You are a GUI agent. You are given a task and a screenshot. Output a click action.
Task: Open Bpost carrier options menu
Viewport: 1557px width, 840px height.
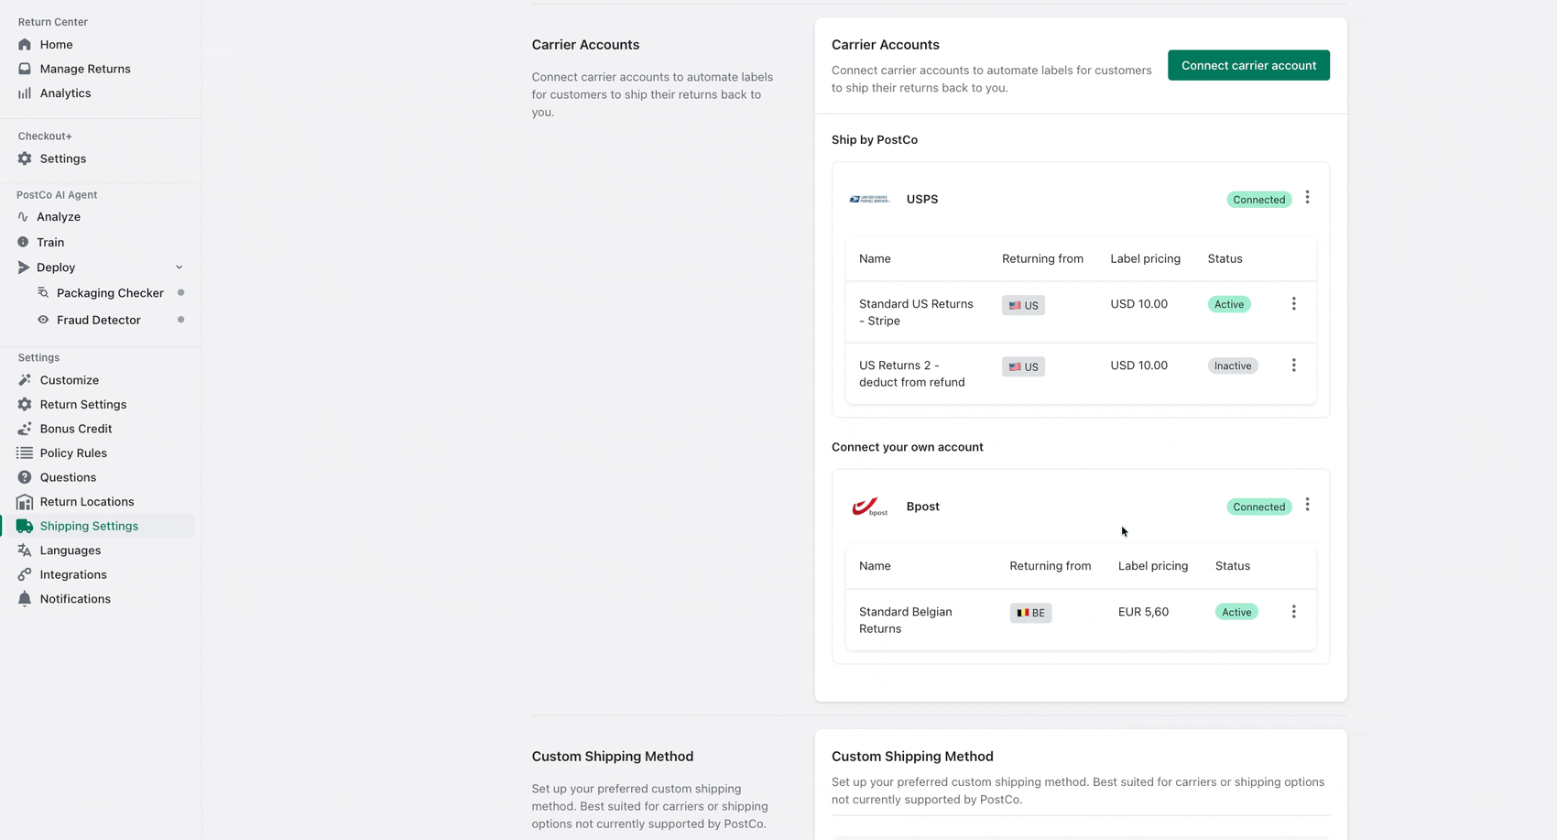(1307, 505)
